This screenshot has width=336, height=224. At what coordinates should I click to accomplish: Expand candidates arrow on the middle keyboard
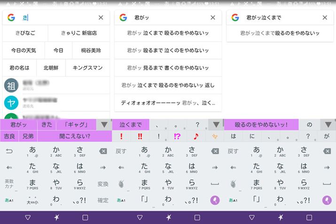(215, 125)
